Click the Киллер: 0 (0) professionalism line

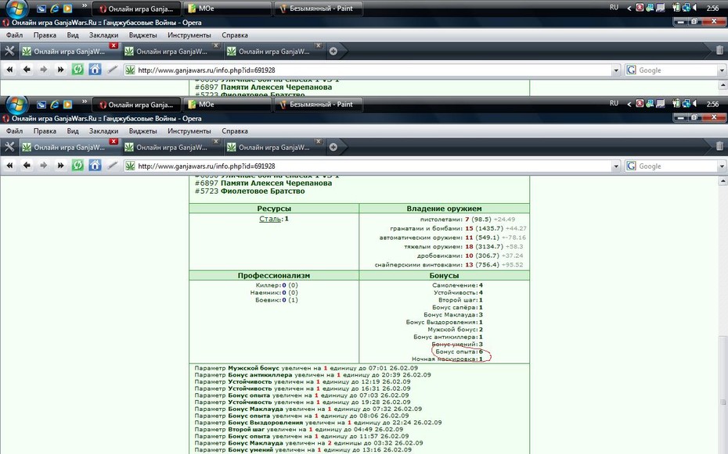pos(276,285)
